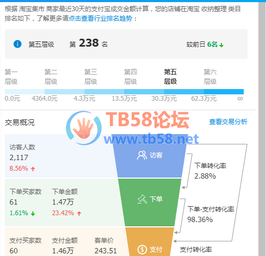Click the gavel 下单 icon in funnel
Image resolution: width=266 pixels, height=256 pixels.
(142, 199)
